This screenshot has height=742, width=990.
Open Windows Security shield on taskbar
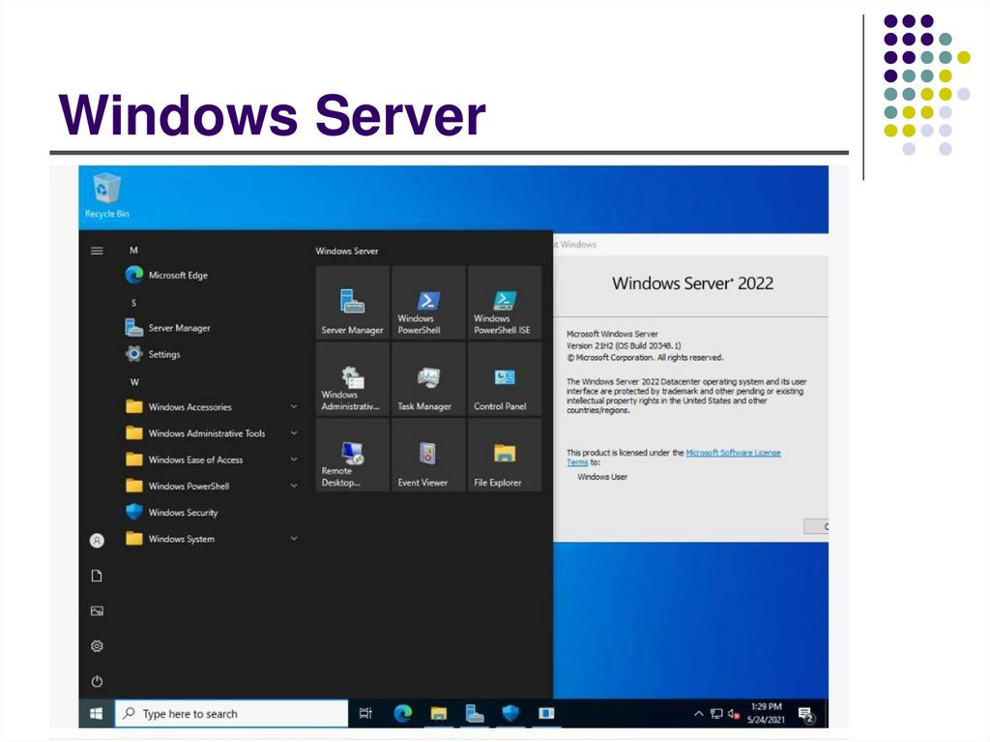(510, 713)
